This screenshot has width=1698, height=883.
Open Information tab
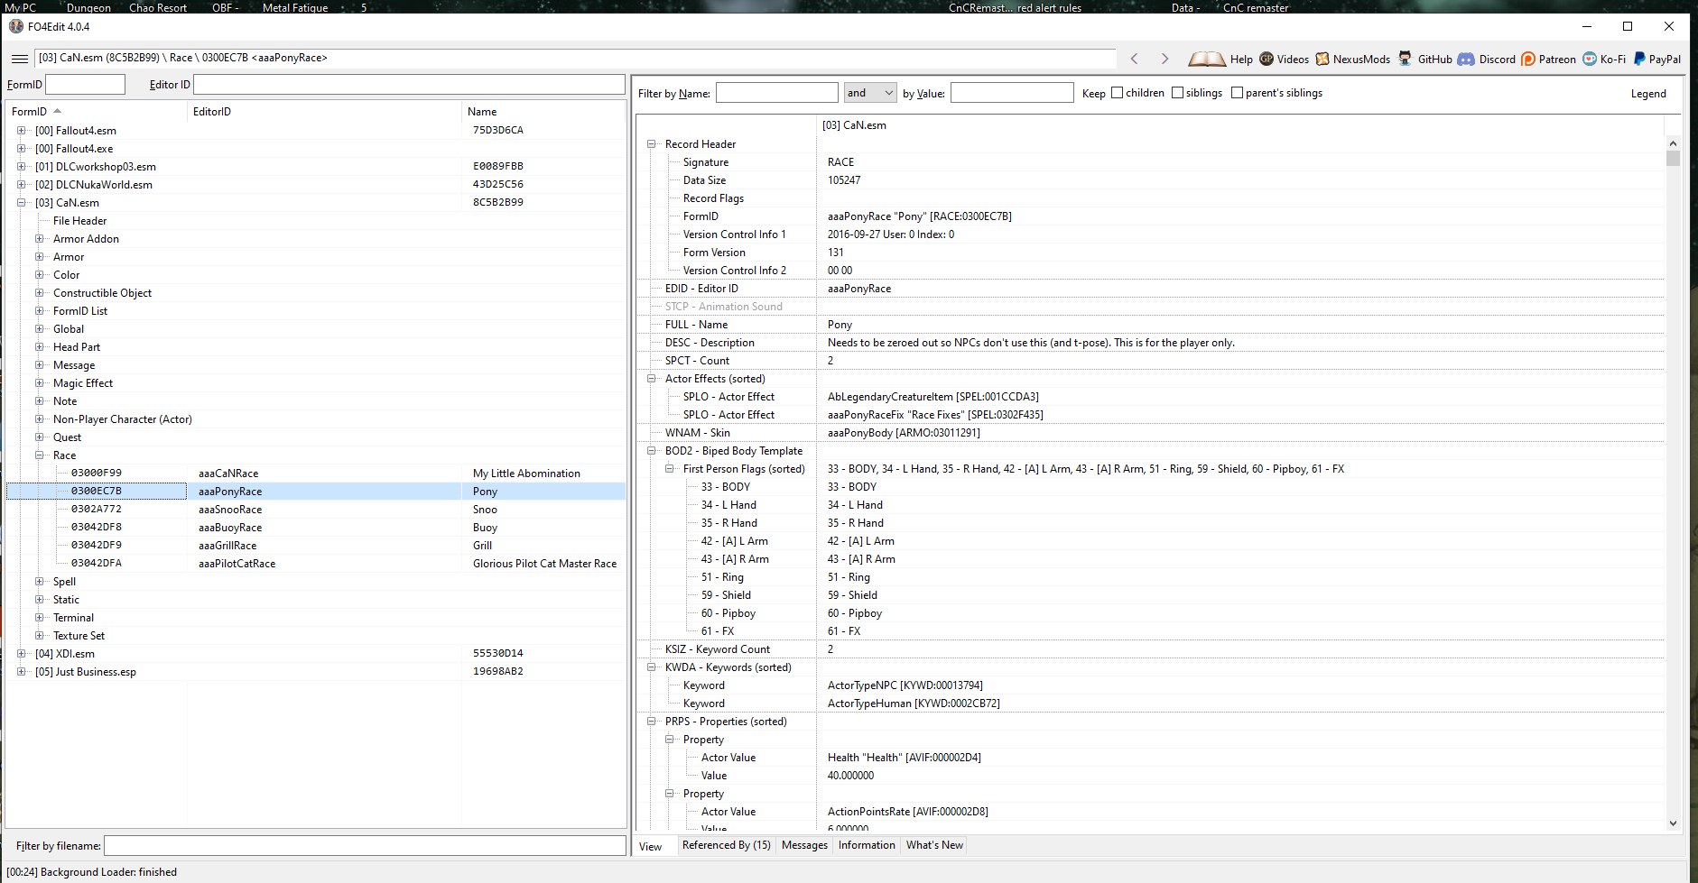[x=867, y=845]
